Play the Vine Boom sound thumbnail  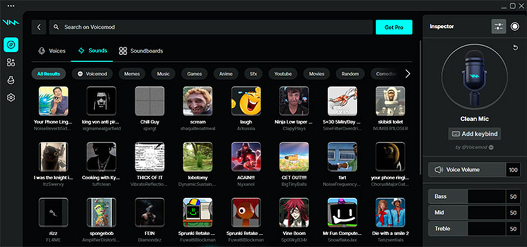click(x=294, y=212)
